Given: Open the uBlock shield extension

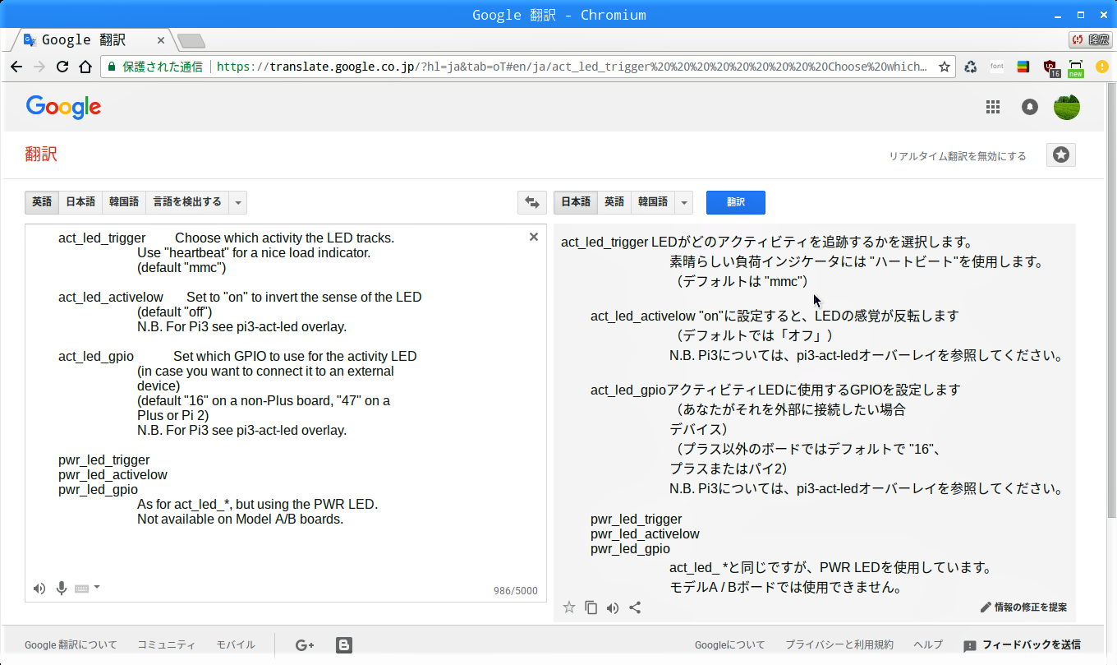Looking at the screenshot, I should [x=1050, y=67].
